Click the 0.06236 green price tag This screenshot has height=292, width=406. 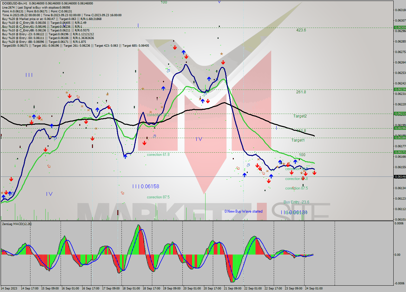(400, 90)
